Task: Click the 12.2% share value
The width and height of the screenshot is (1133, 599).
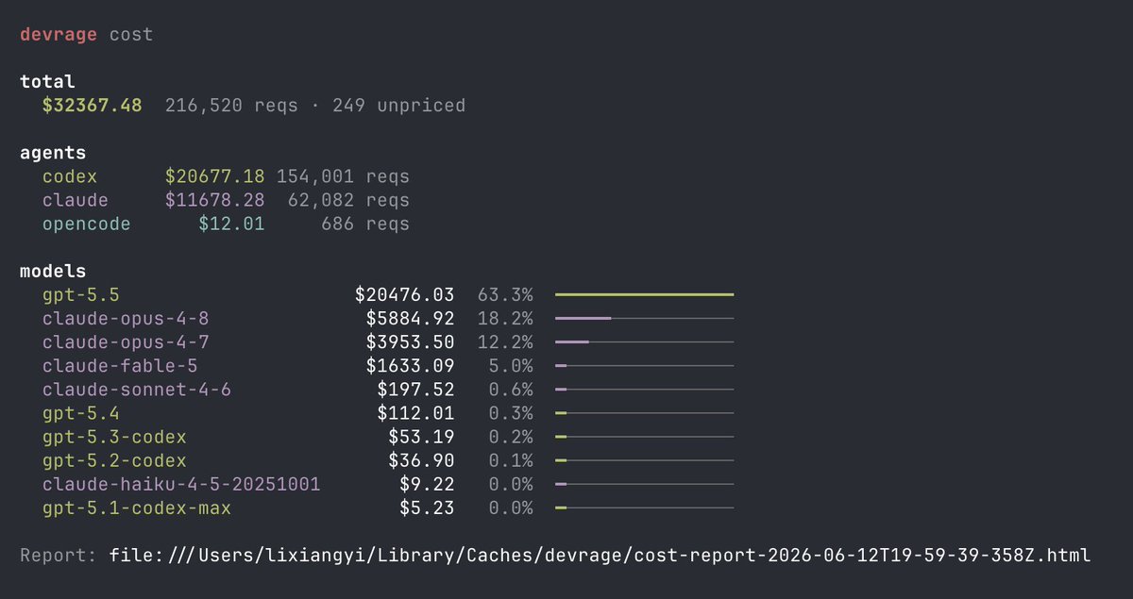Action: [x=505, y=342]
